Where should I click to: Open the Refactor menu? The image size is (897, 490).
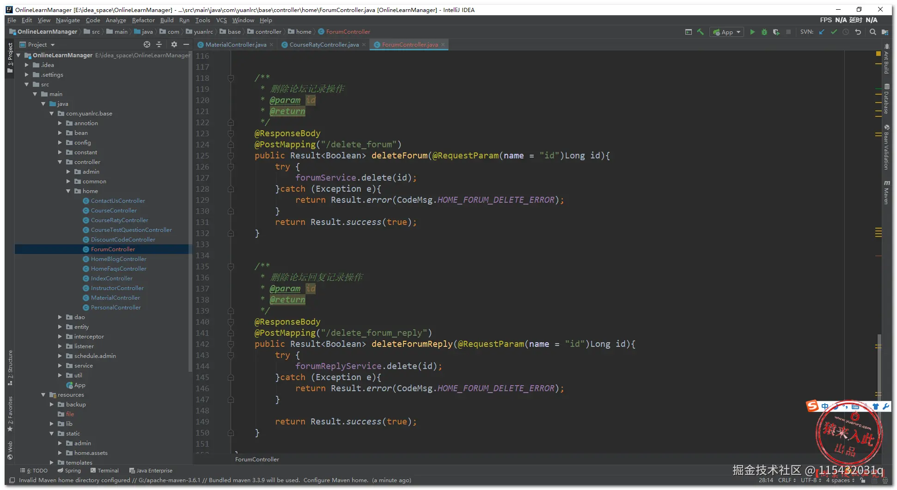pyautogui.click(x=143, y=20)
